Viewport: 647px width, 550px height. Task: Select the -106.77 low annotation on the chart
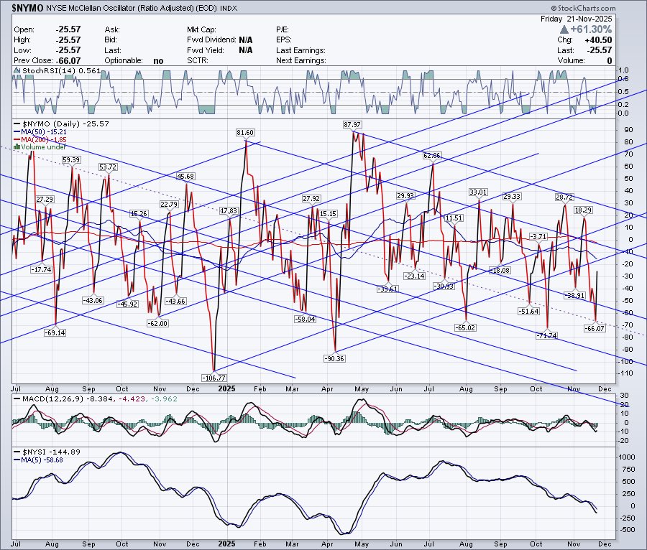[213, 378]
